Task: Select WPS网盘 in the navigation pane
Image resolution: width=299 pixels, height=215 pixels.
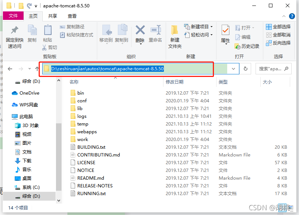Action: click(x=25, y=105)
